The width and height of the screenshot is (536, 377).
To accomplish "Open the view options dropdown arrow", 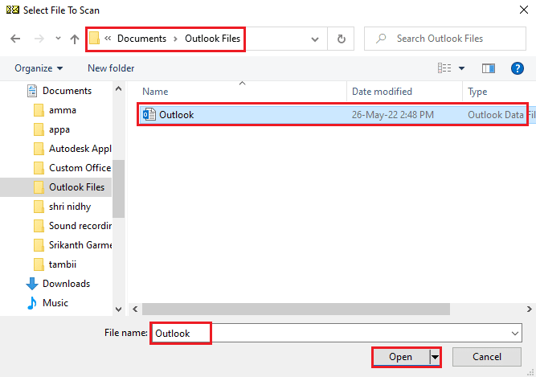I will coord(461,68).
